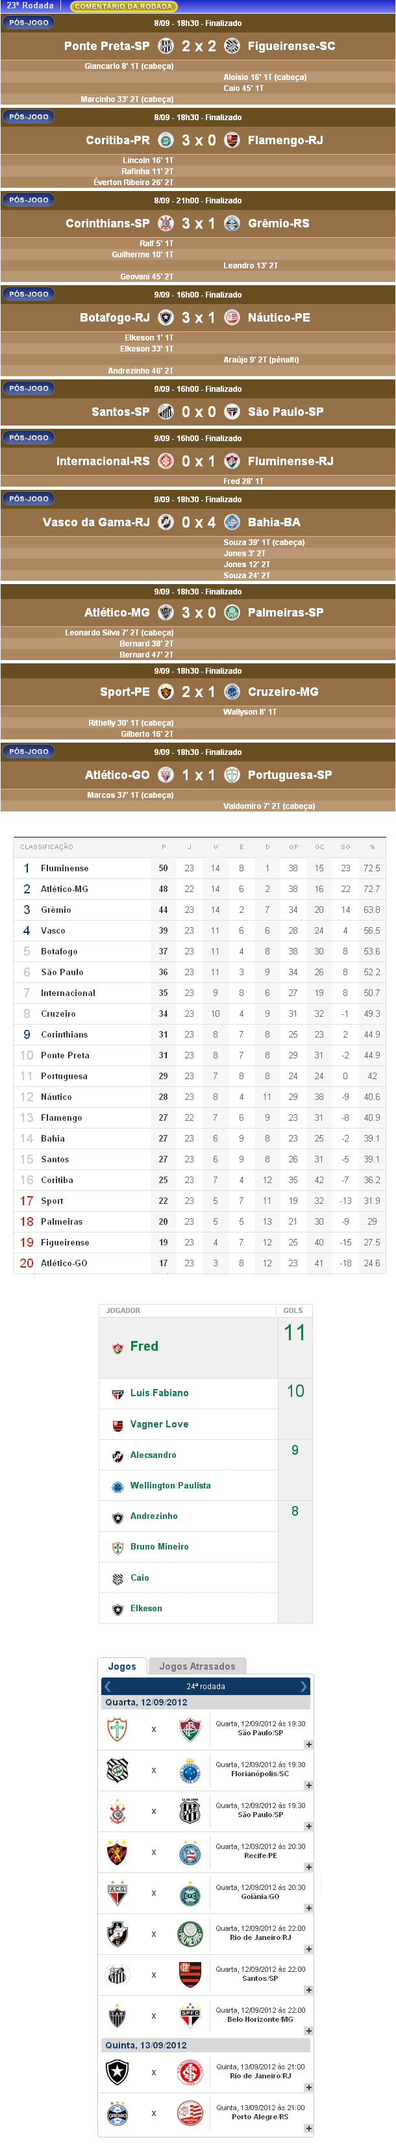Click Flamengo crest in the Coritiba 3 x 0 result
This screenshot has width=396, height=2144.
(232, 140)
